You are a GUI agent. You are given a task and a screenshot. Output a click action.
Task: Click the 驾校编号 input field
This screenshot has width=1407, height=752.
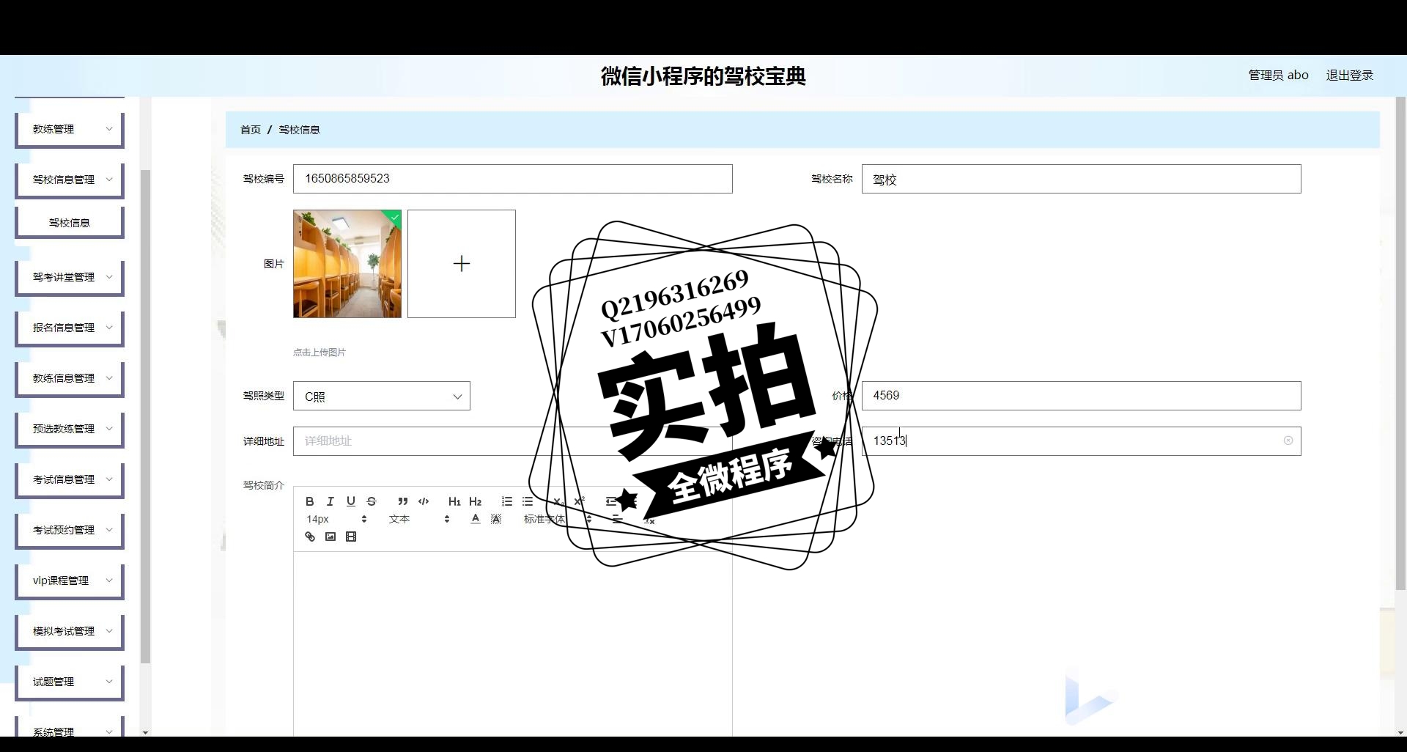[x=513, y=179]
